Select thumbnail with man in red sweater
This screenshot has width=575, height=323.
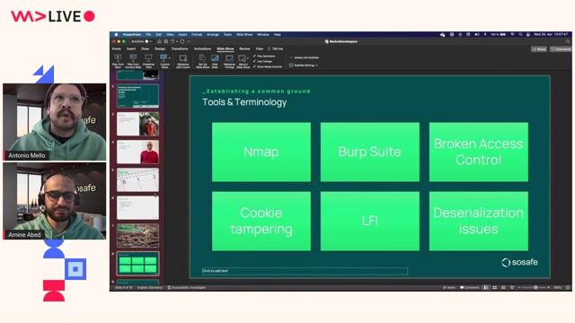pos(137,152)
